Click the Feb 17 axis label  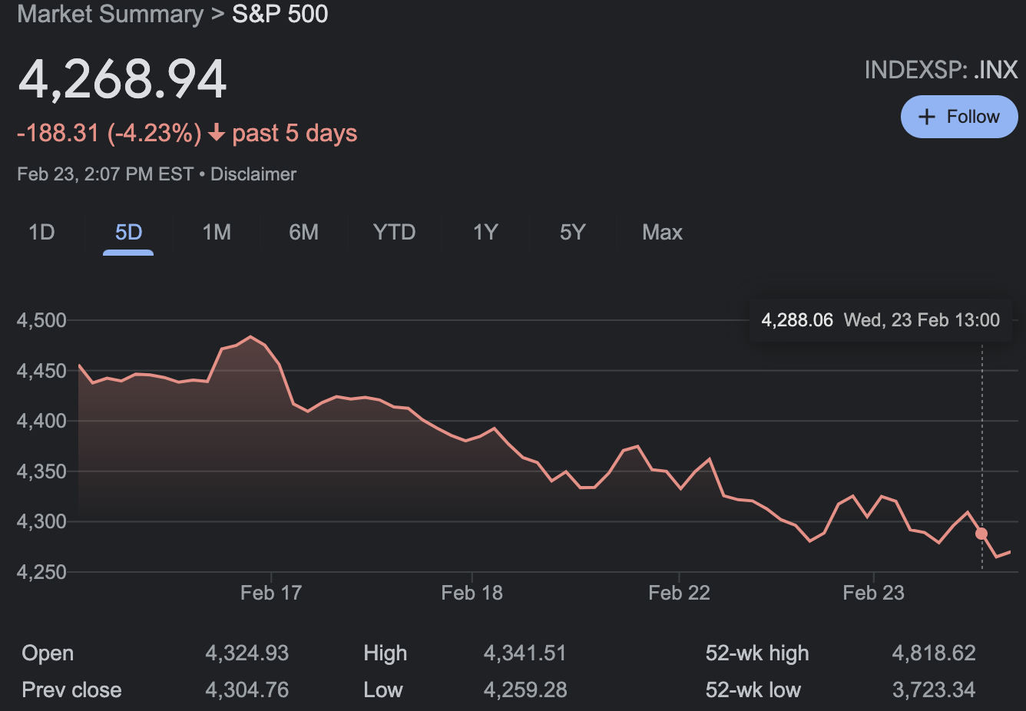271,593
